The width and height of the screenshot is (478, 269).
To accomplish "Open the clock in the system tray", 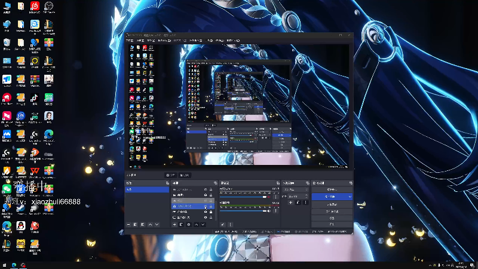I will (461, 265).
